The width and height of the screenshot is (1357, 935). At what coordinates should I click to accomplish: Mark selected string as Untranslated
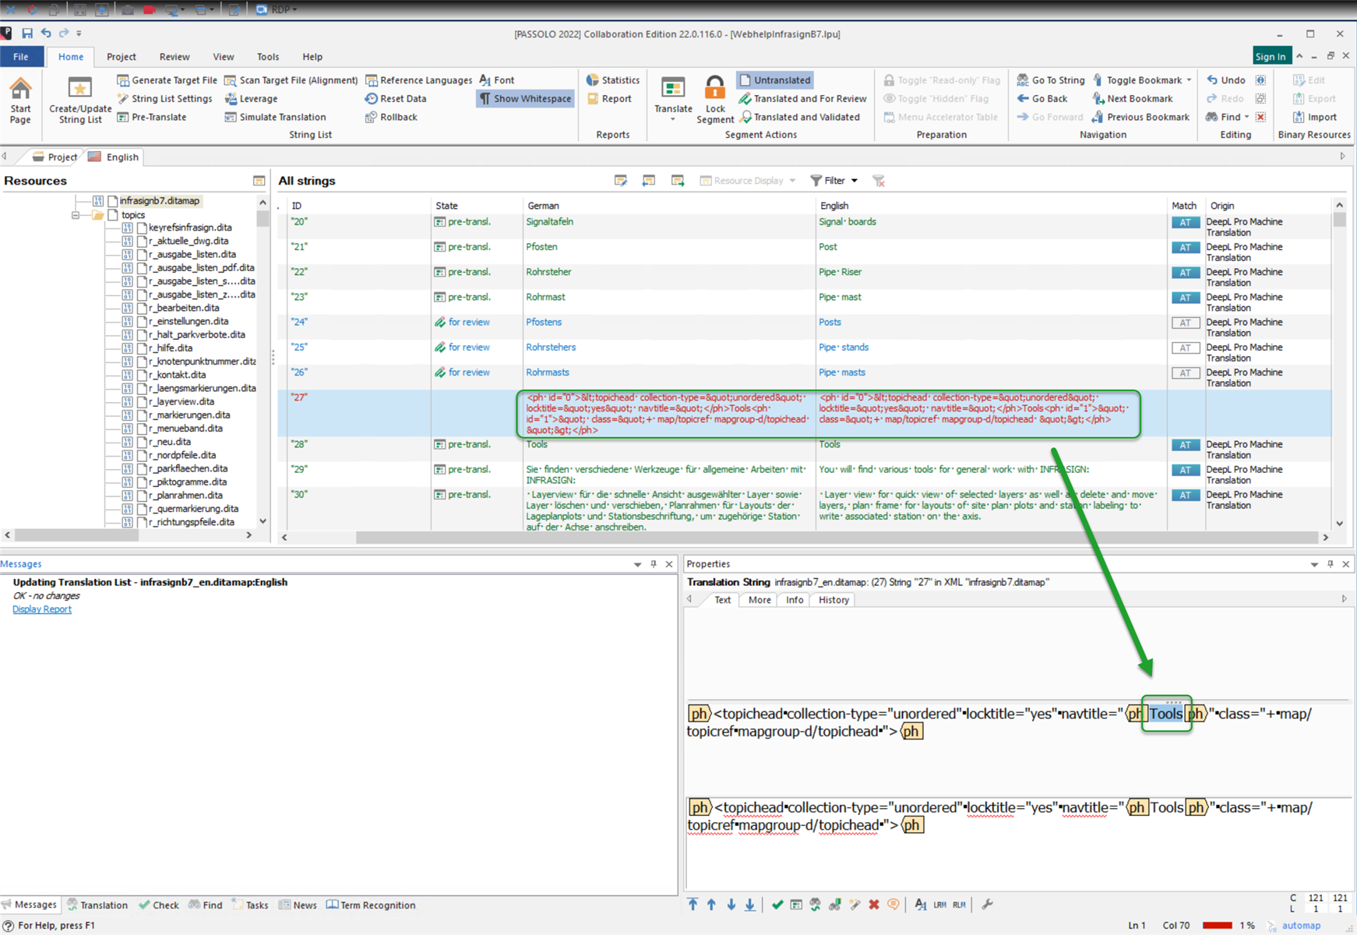click(774, 79)
